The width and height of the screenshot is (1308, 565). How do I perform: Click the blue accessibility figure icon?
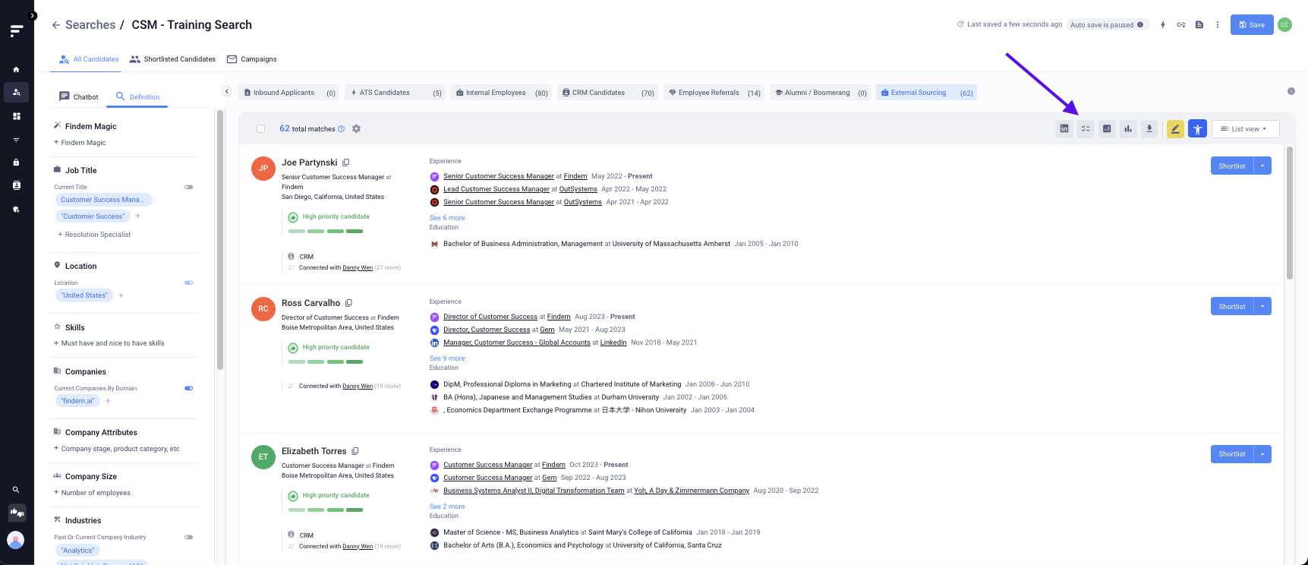[x=1197, y=129]
